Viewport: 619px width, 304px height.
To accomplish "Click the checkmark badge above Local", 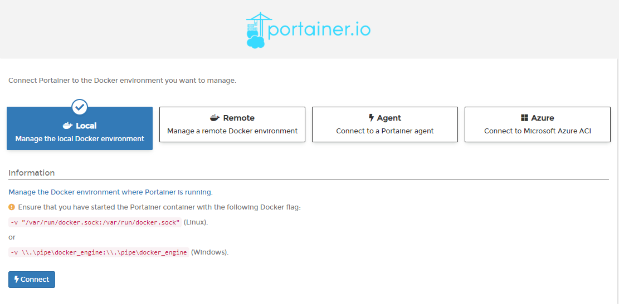I will coord(80,106).
